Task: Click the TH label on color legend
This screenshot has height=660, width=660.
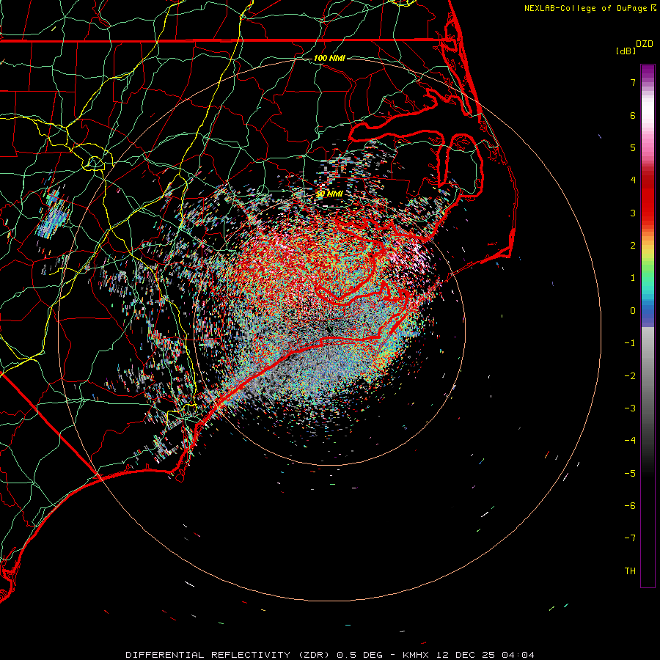Action: pos(630,571)
